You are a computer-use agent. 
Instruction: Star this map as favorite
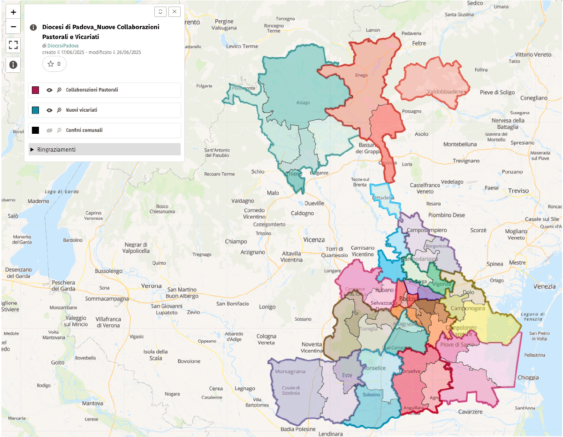click(54, 64)
